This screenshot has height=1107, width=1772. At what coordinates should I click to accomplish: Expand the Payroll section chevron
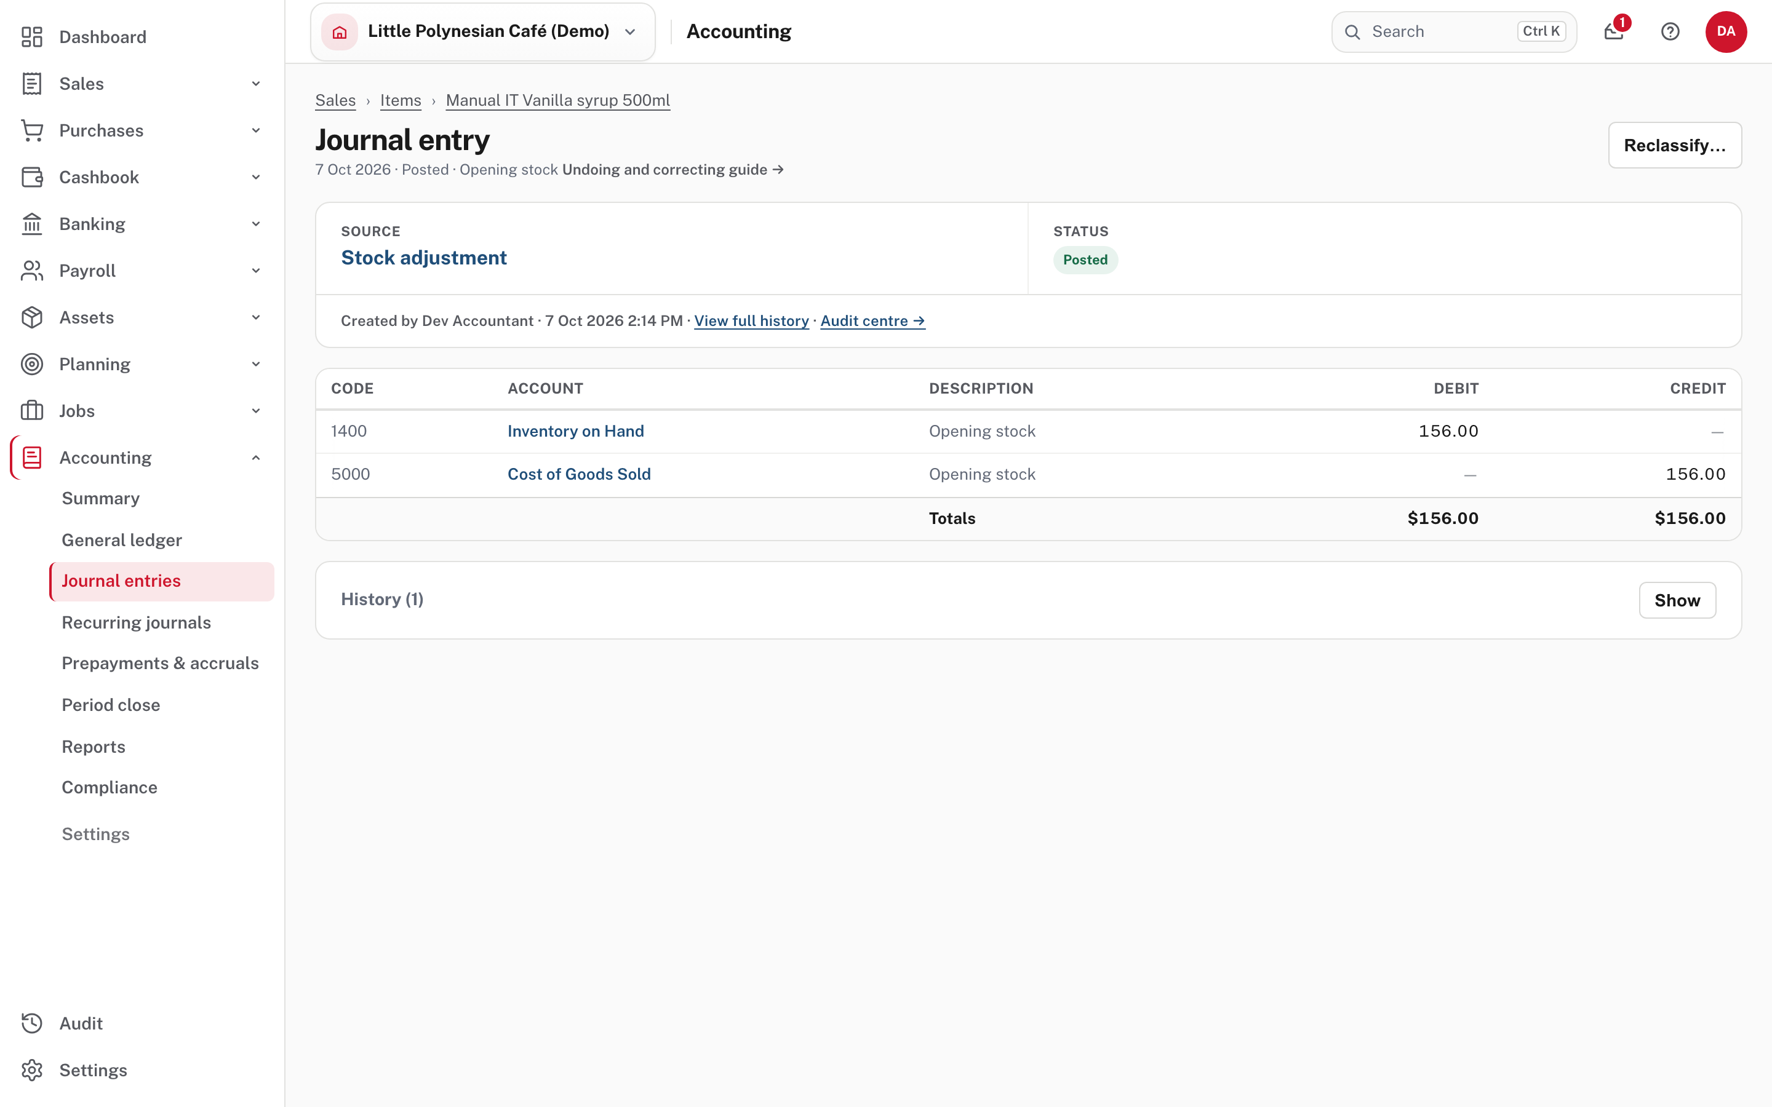[x=255, y=271]
